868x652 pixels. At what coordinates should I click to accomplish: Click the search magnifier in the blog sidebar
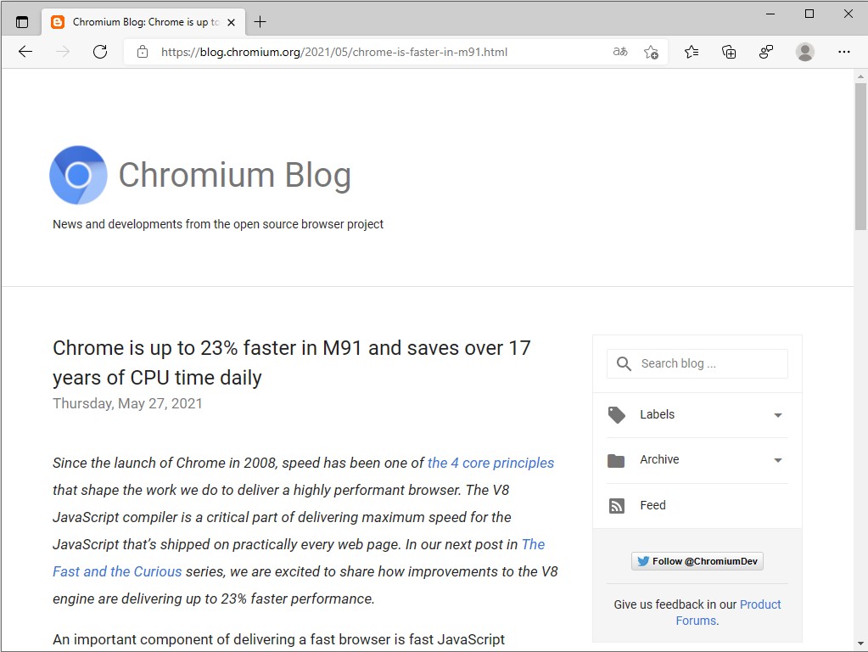pyautogui.click(x=624, y=363)
